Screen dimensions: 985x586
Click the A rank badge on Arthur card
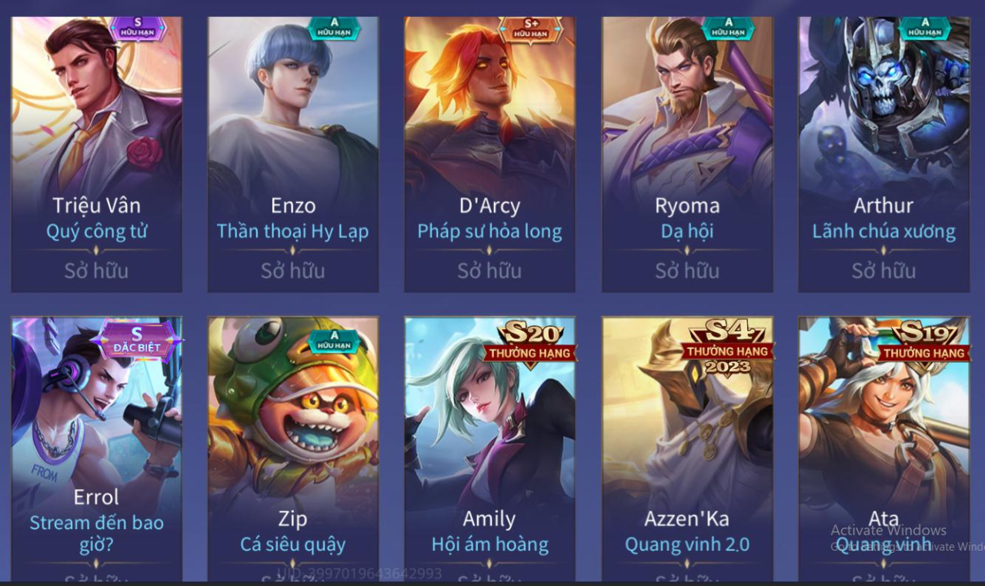click(925, 28)
